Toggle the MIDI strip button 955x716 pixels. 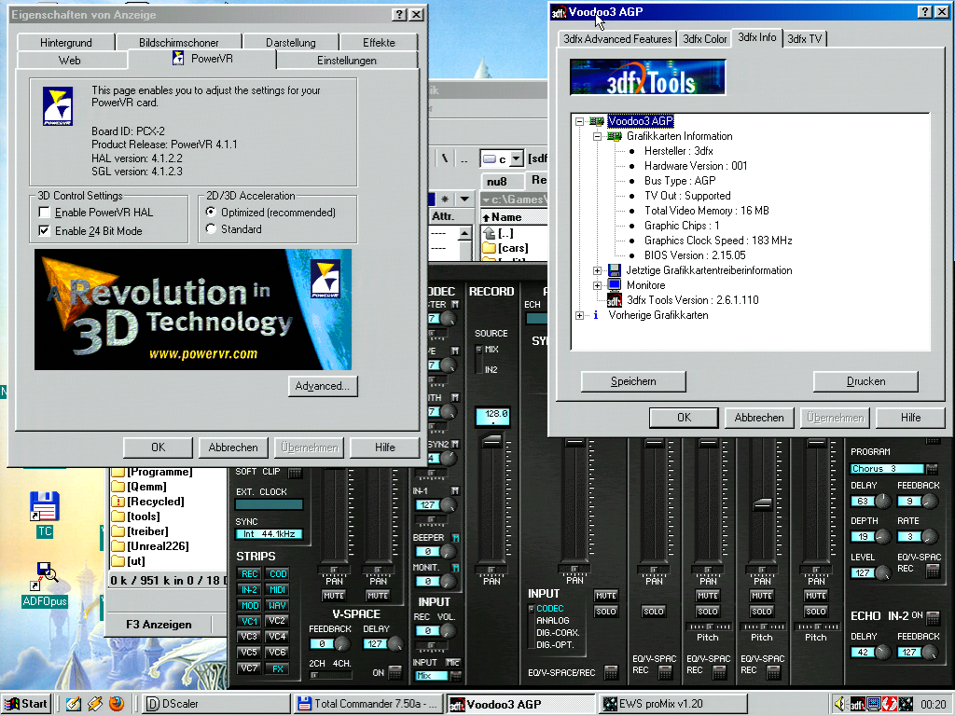tap(277, 589)
